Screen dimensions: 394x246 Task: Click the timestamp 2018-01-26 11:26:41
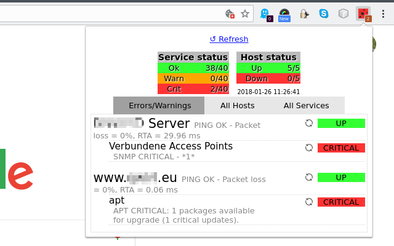pyautogui.click(x=268, y=92)
